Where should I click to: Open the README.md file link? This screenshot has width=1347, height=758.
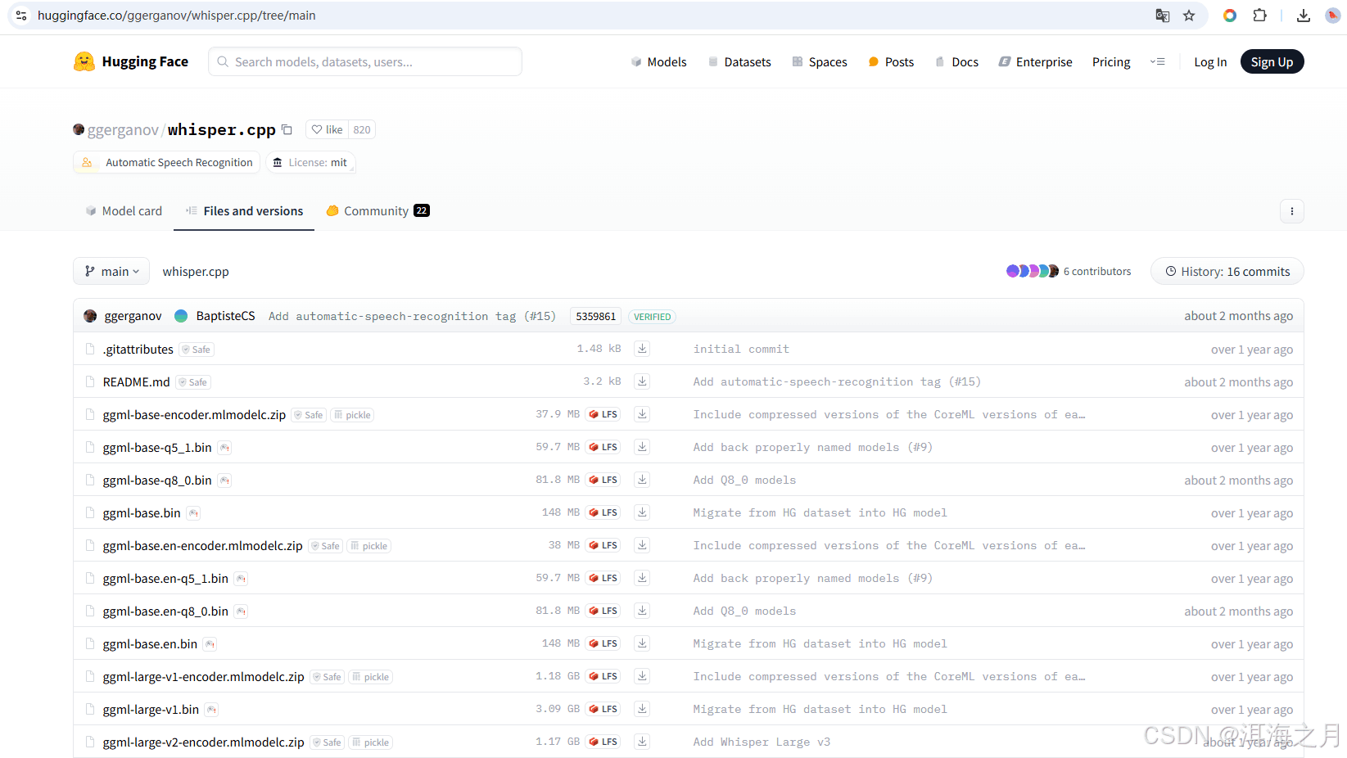(136, 382)
